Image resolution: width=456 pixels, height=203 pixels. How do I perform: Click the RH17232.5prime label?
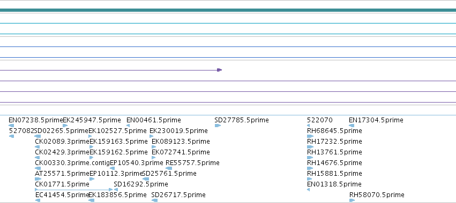click(x=334, y=142)
